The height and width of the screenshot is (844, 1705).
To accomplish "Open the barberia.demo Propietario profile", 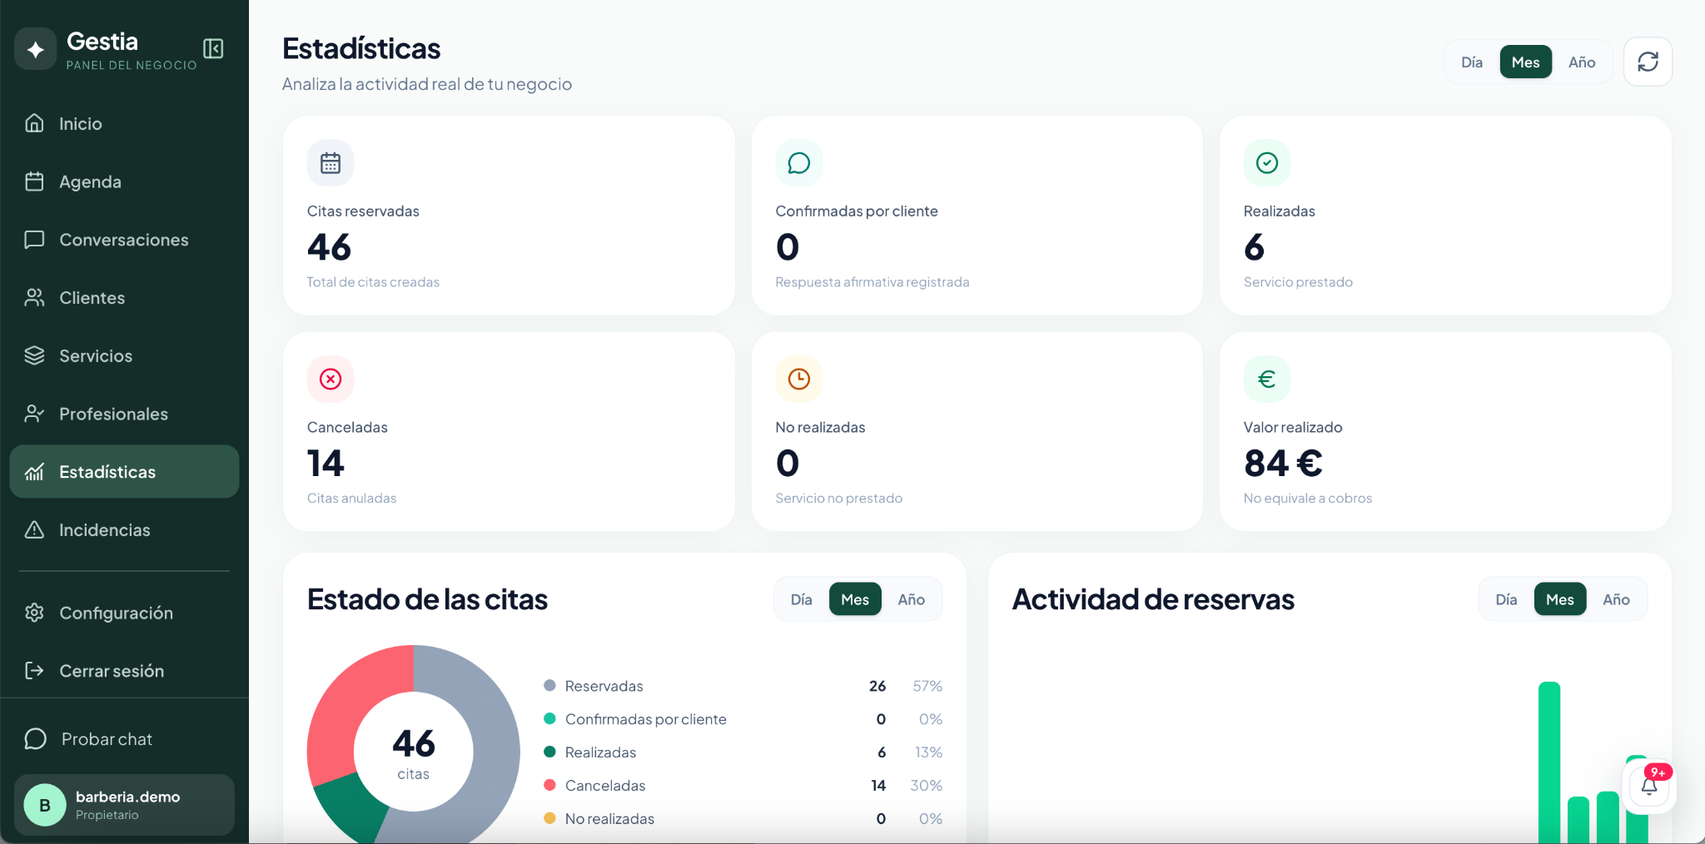I will pyautogui.click(x=124, y=805).
